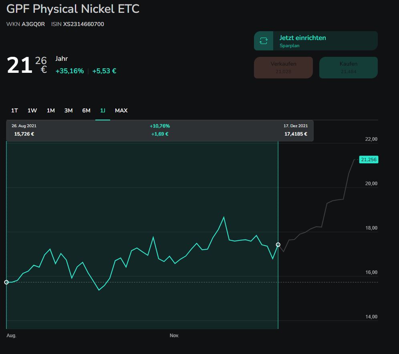This screenshot has width=399, height=354.
Task: Click the 17,4185 € end price
Action: coord(296,134)
